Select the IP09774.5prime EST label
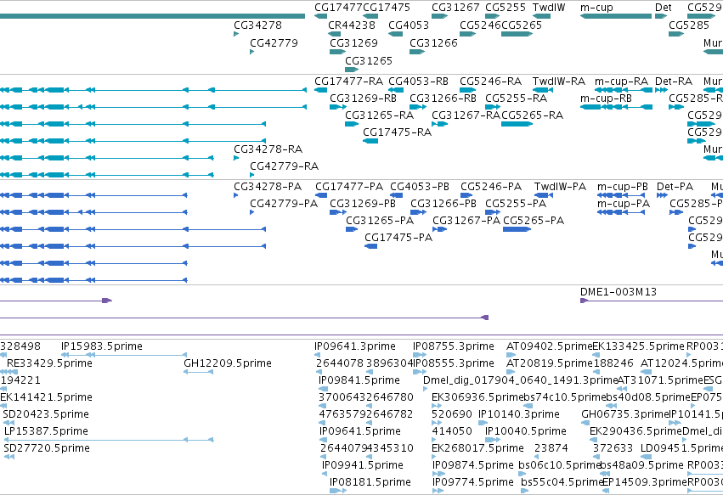Viewport: 723px width, 495px height. pos(473,482)
